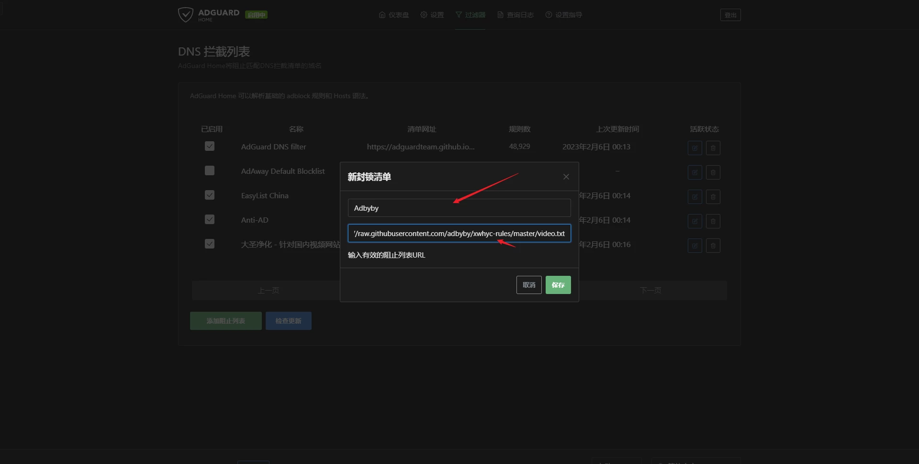The width and height of the screenshot is (919, 464).
Task: Edit the EasyList China entry
Action: tap(695, 197)
